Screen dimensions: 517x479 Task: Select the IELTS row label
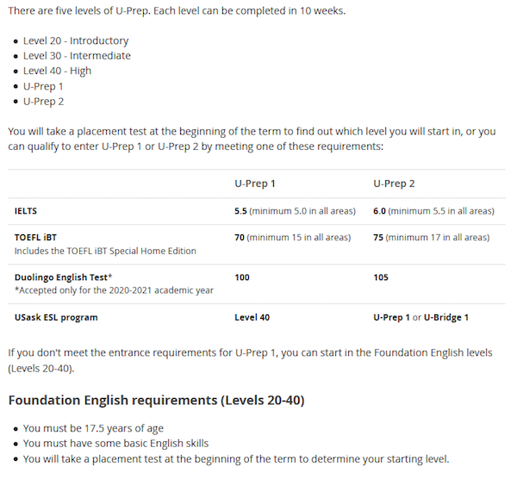pos(26,211)
